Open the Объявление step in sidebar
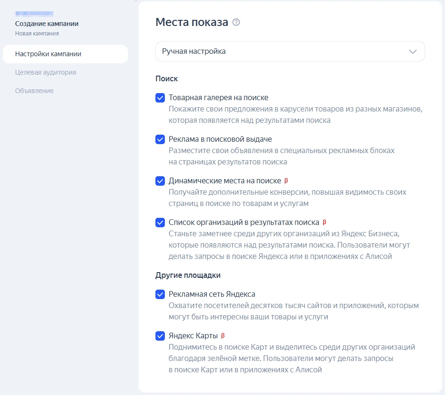Screen dimensions: 445x395 pos(34,91)
